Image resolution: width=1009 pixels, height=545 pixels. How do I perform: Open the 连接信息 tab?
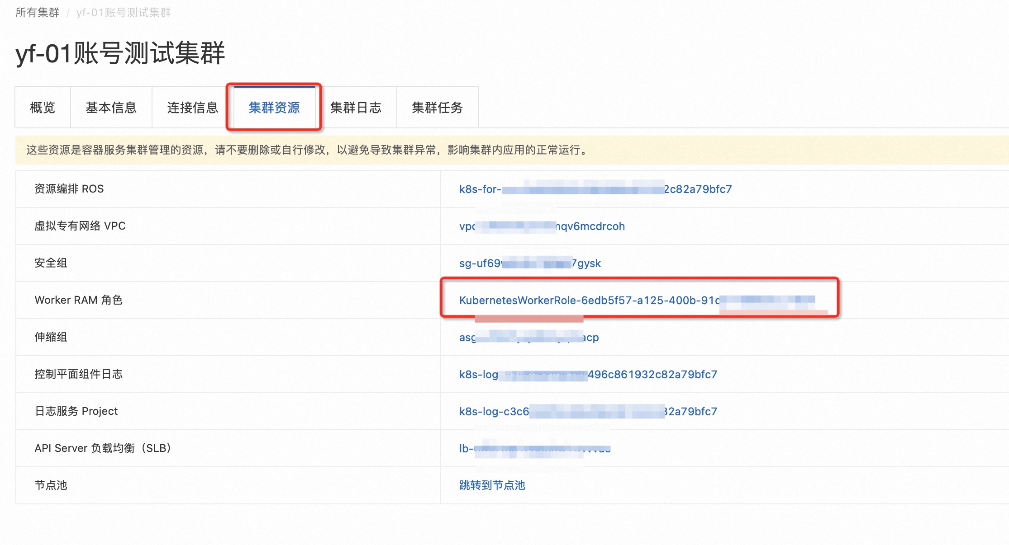click(192, 108)
